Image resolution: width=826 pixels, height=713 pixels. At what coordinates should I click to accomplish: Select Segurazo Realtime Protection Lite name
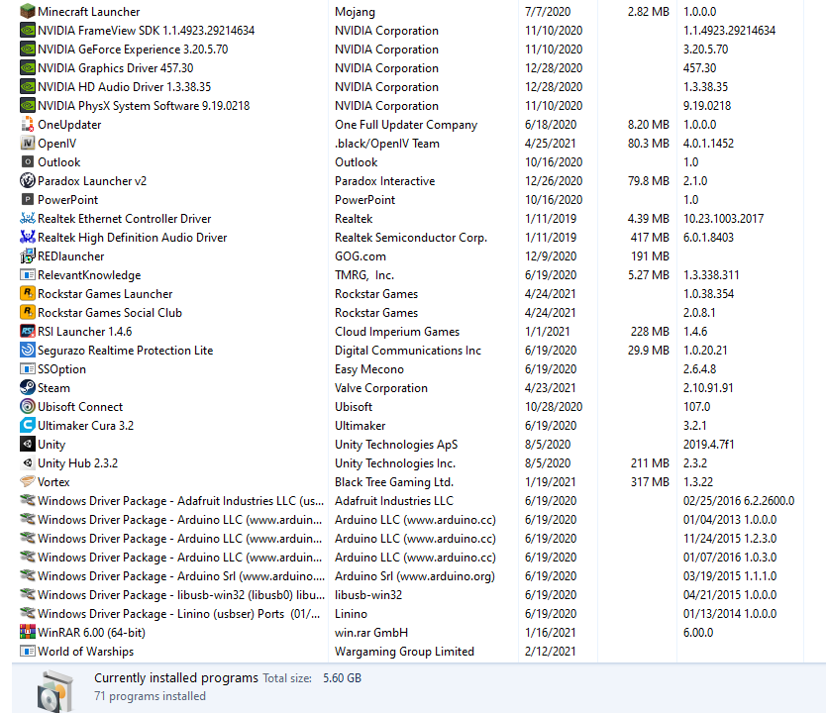pos(126,350)
